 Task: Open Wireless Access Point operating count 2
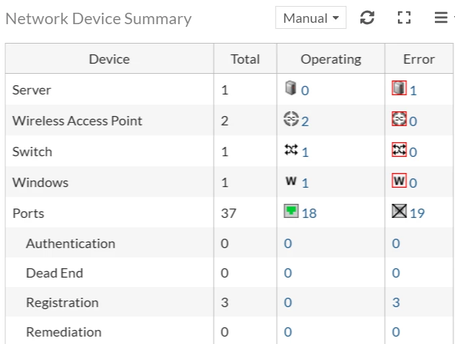pos(305,121)
